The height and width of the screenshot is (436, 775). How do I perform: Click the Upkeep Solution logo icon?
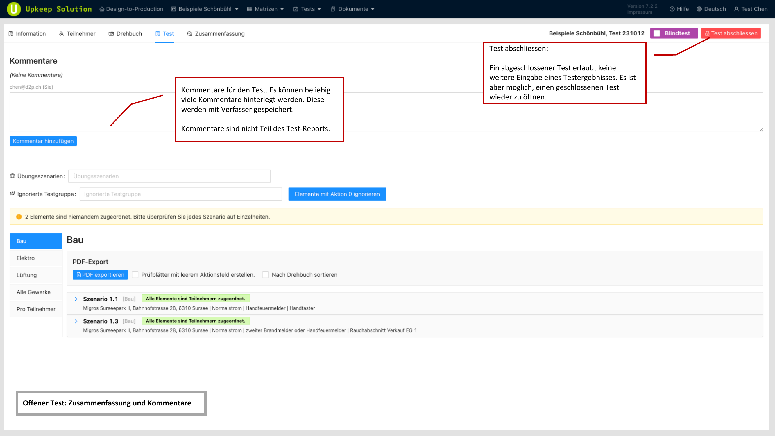(14, 9)
